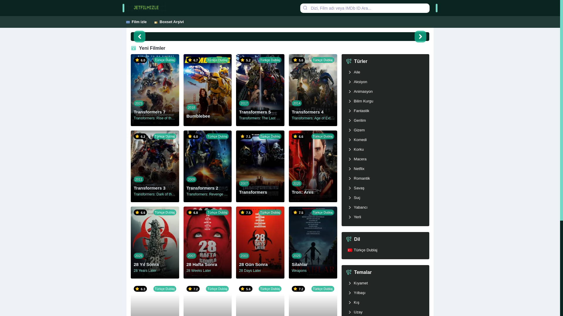
Task: Open the Silahlar (Weapons) movie card
Action: pos(313,243)
